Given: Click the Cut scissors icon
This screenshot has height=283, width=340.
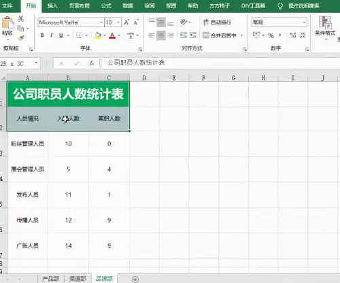Looking at the screenshot, I should [21, 19].
